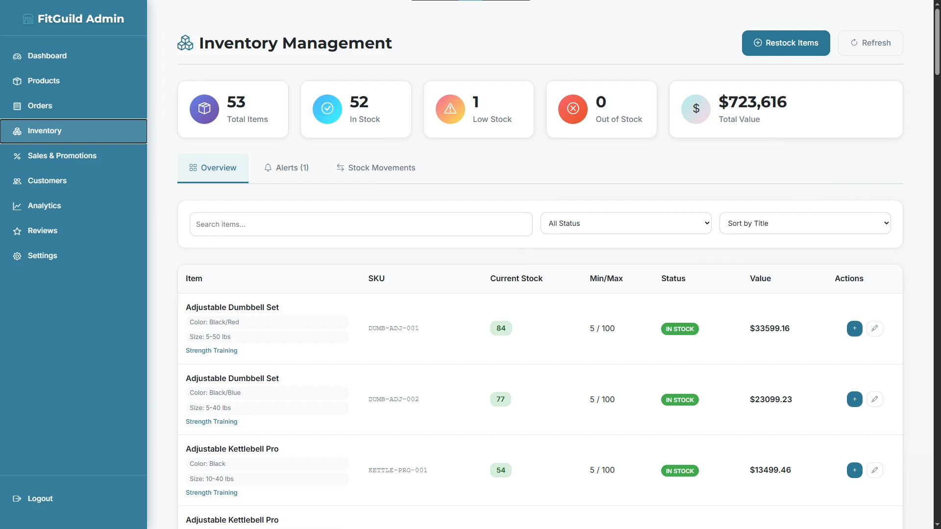Click the orange Low Stock warning icon
This screenshot has height=529, width=941.
tap(450, 109)
